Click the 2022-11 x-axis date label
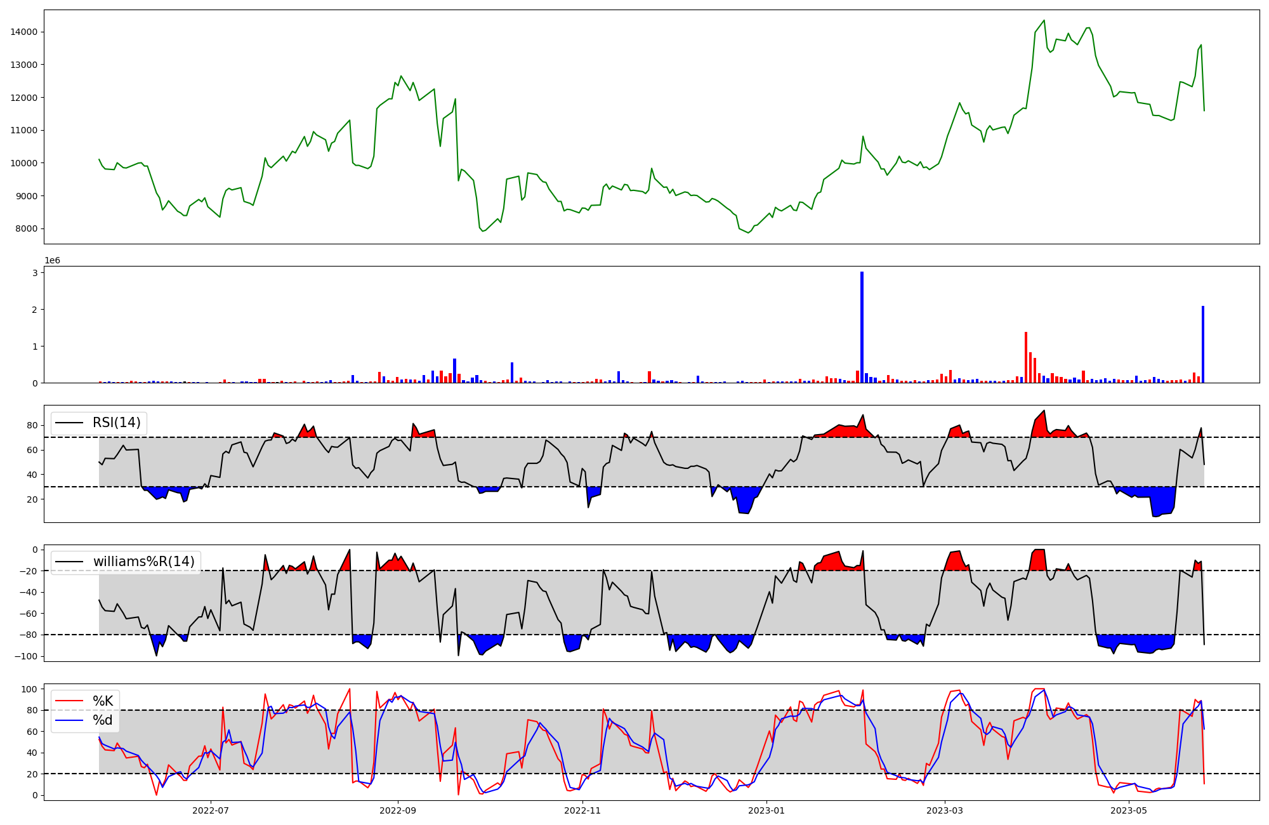Viewport: 1269px width, 825px height. point(582,810)
